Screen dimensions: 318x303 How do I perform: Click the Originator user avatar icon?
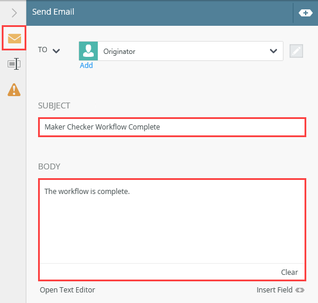tap(88, 51)
